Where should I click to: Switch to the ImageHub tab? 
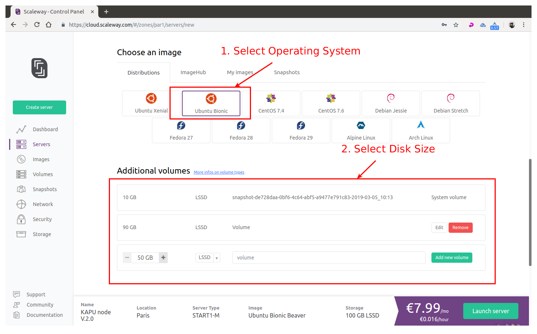(193, 72)
